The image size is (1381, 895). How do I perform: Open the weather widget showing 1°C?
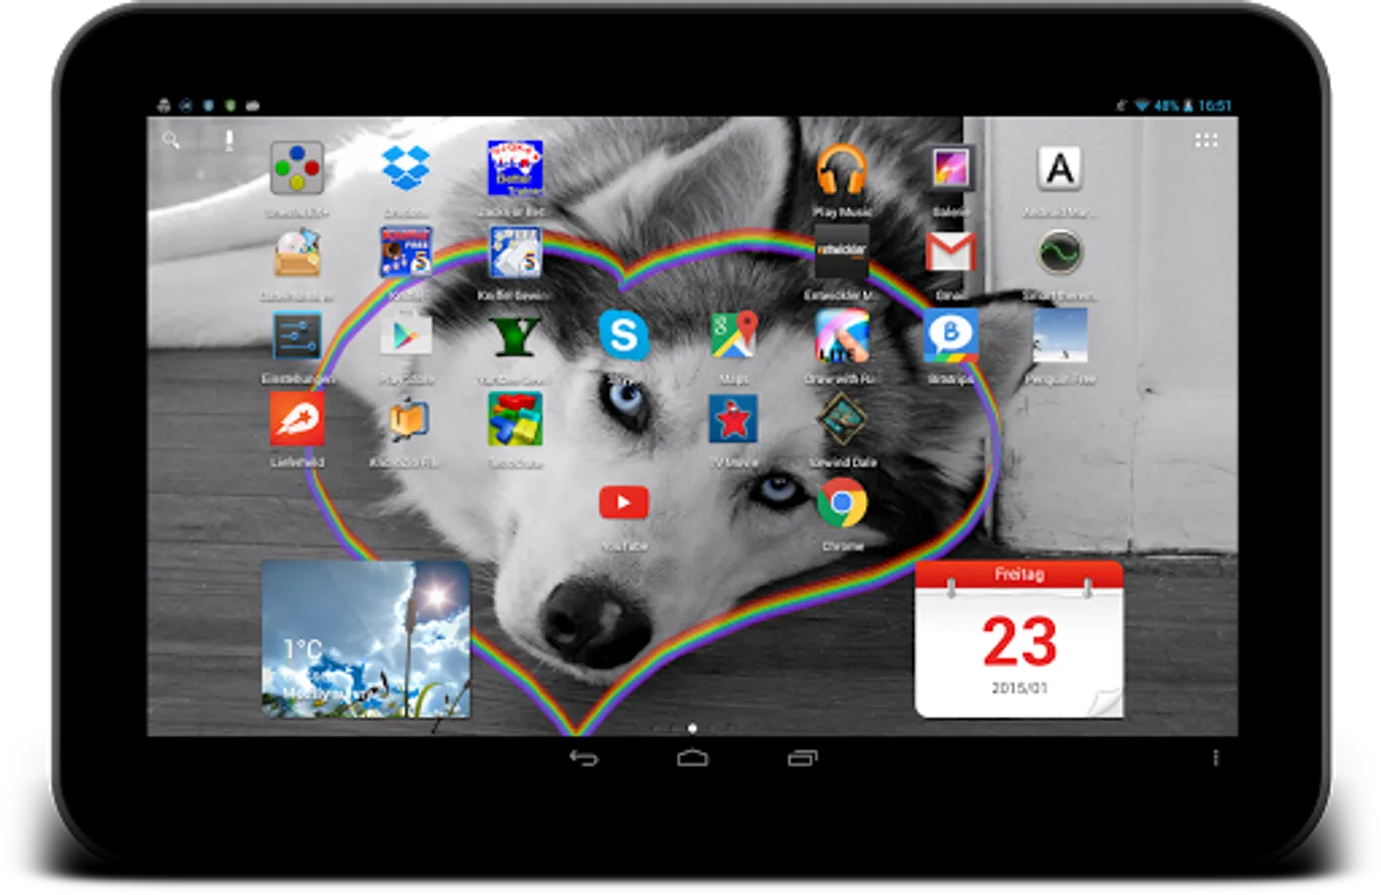pyautogui.click(x=366, y=638)
